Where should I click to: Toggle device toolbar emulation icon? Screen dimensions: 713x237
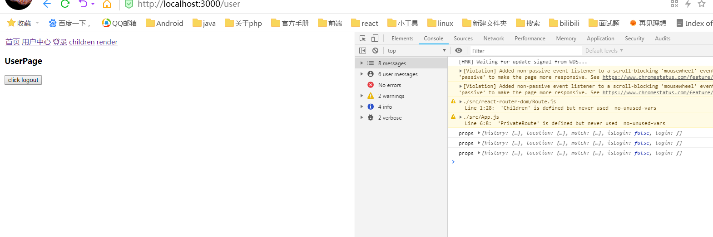tap(375, 39)
